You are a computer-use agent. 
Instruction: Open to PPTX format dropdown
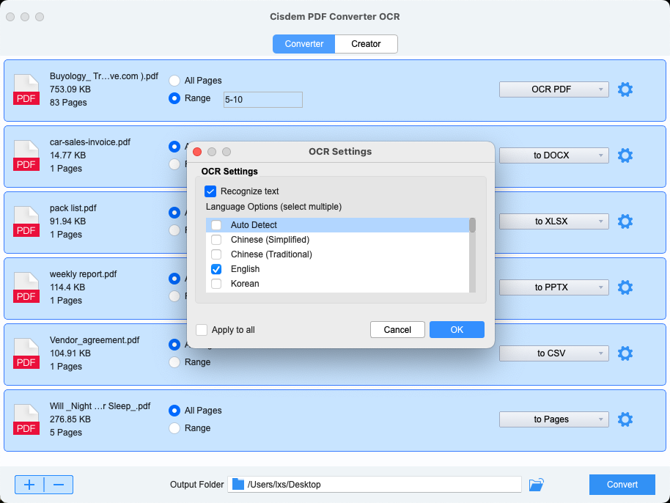(x=553, y=287)
